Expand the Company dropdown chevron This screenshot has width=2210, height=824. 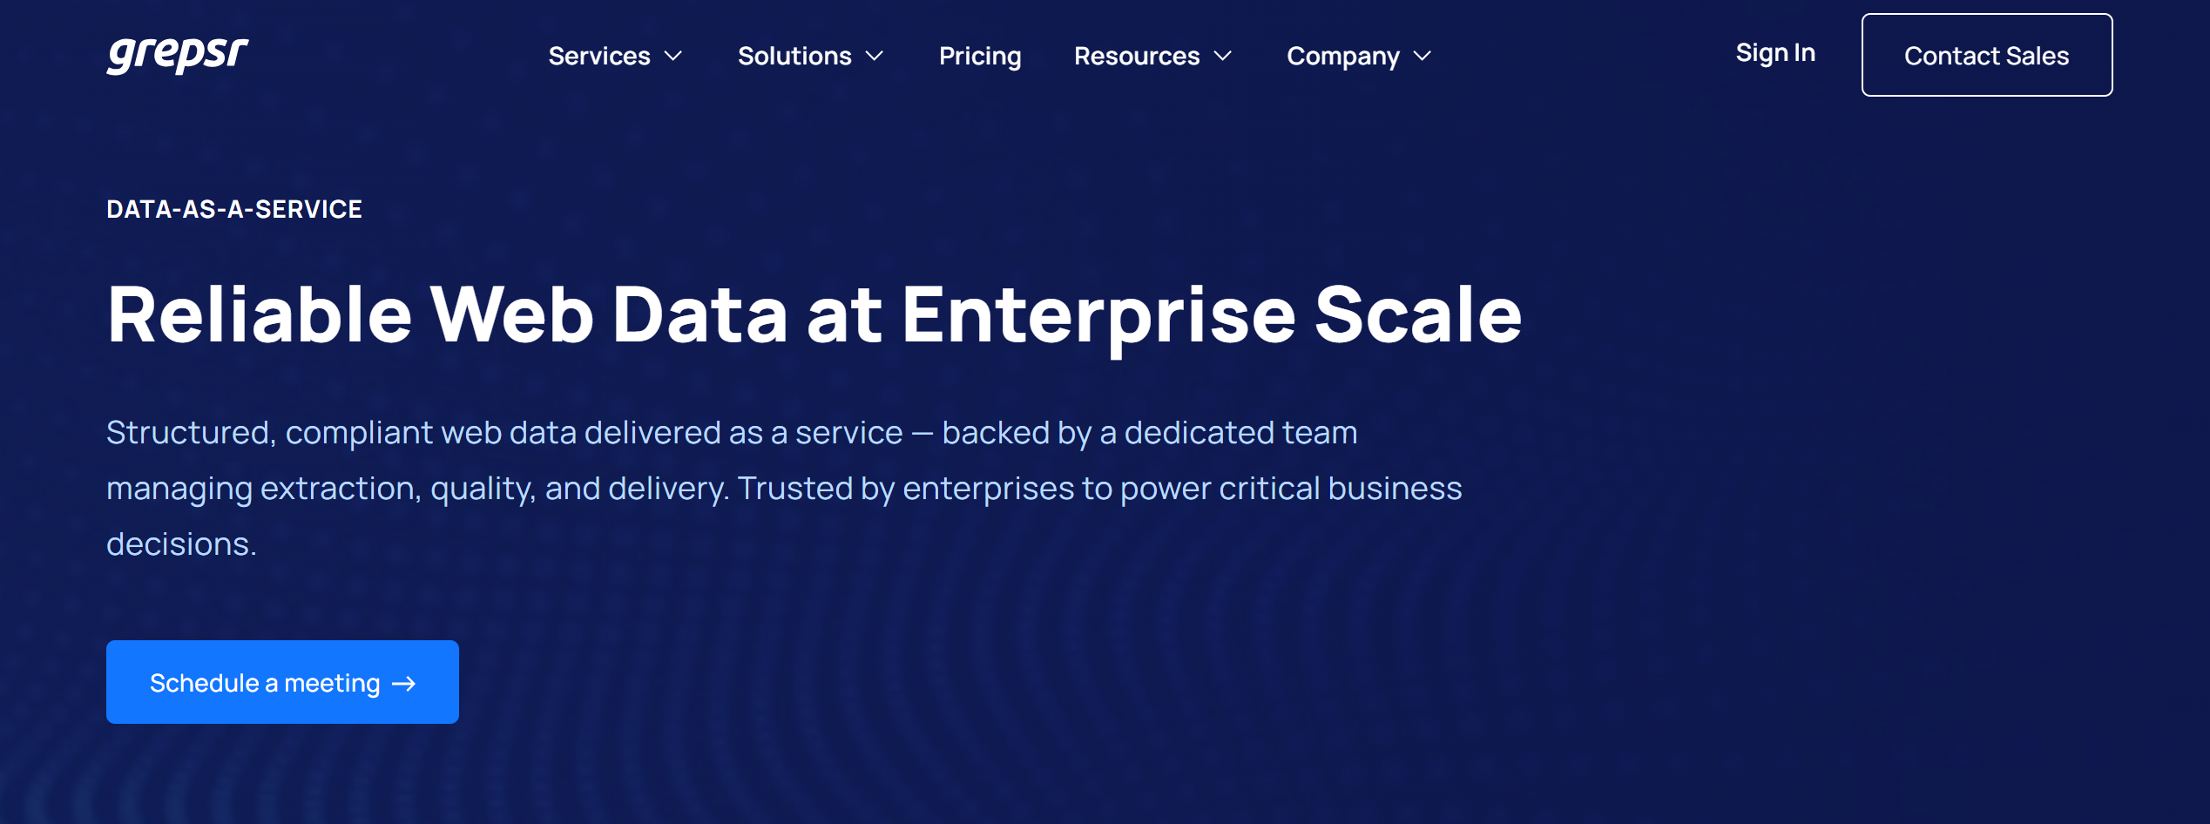(1423, 57)
